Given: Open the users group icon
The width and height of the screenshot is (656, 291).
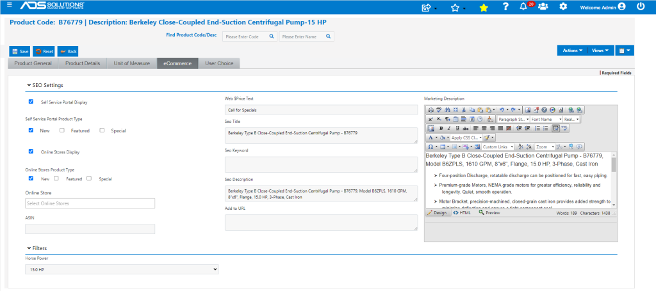Looking at the screenshot, I should click(543, 6).
